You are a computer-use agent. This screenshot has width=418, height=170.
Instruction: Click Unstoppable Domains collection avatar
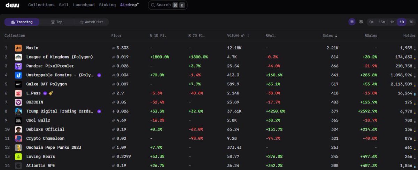click(x=18, y=75)
